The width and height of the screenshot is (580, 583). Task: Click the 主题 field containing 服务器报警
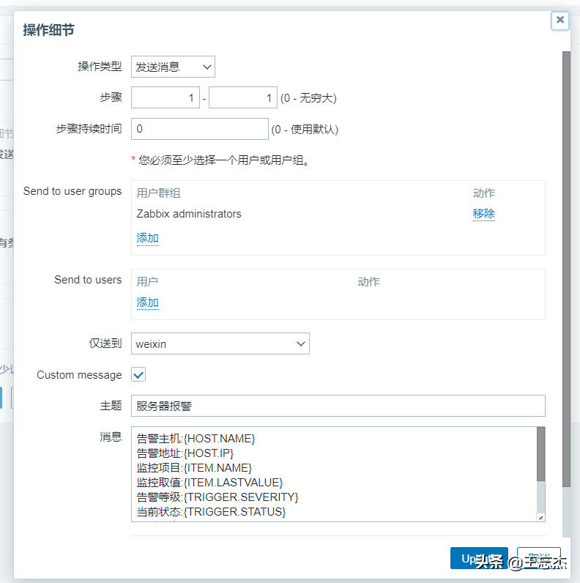pos(338,406)
